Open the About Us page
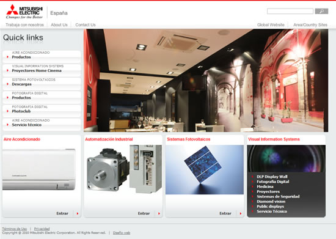 [x=59, y=25]
